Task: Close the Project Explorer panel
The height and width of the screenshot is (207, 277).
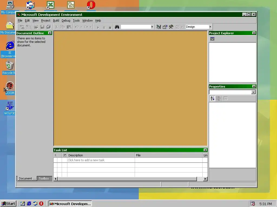Action: 254,33
